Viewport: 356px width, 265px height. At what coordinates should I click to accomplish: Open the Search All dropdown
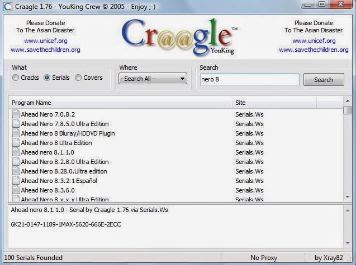[x=153, y=79]
